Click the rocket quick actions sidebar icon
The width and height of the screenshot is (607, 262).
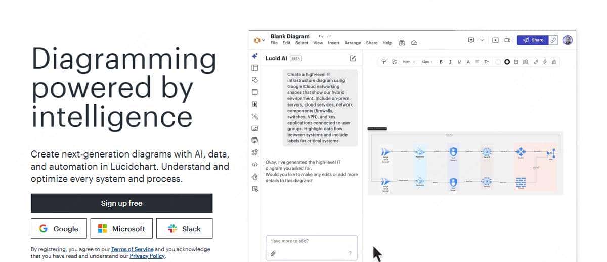click(255, 152)
